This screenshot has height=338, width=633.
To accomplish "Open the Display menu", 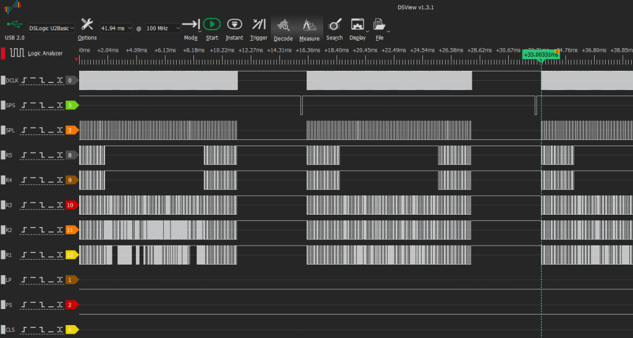I will pos(357,26).
